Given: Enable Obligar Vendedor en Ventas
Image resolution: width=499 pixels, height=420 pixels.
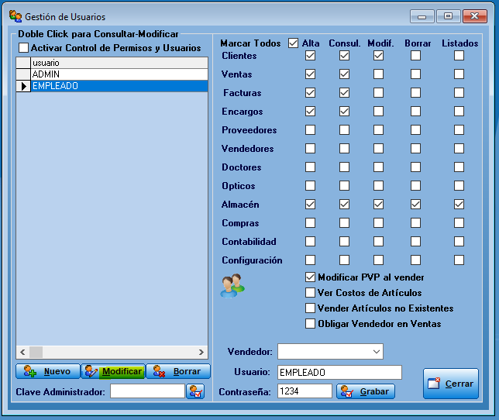Looking at the screenshot, I should pos(310,324).
